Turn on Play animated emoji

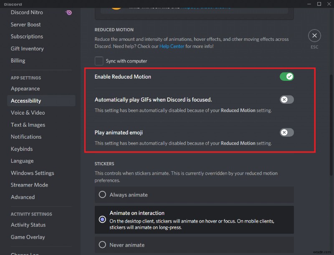(x=287, y=132)
